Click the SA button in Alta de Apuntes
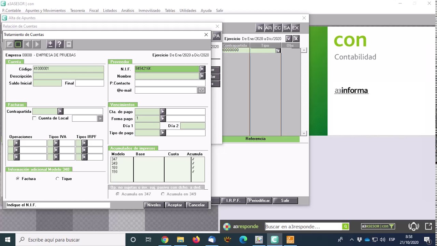The image size is (437, 246). [287, 28]
